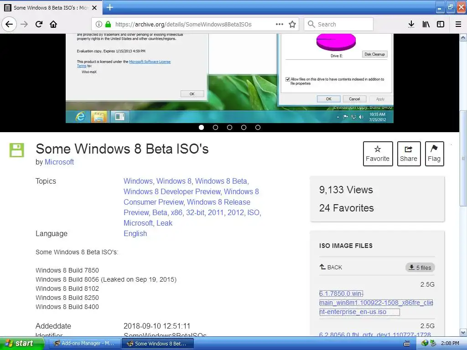Show site information icon in address bar
467x350 pixels.
coord(99,24)
